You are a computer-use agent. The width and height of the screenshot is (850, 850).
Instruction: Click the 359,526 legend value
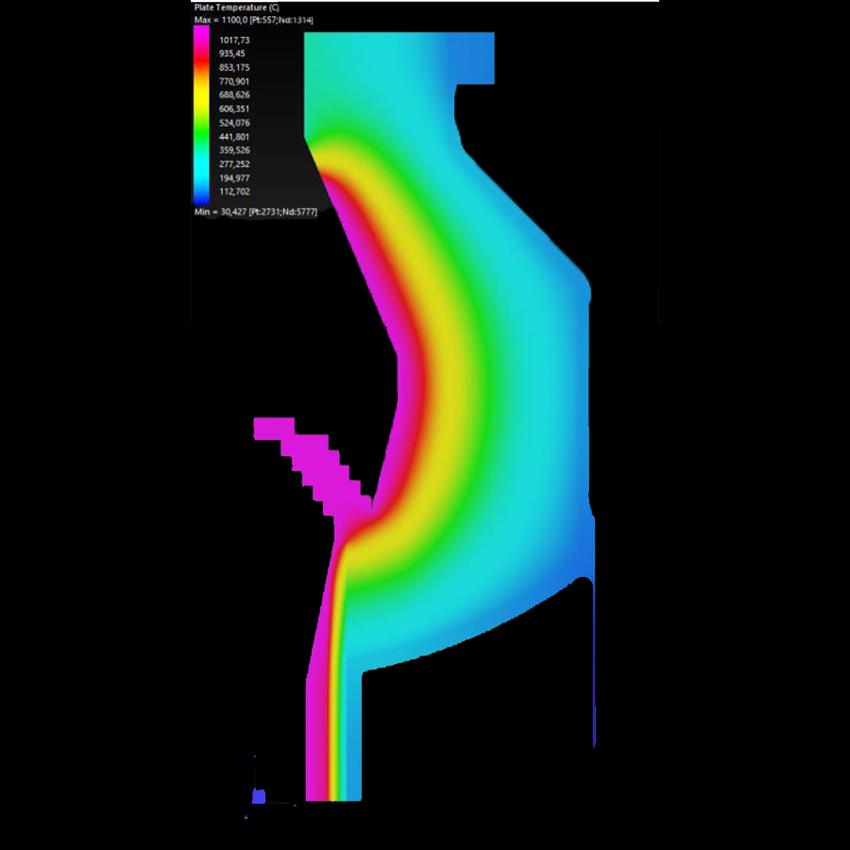tap(234, 150)
